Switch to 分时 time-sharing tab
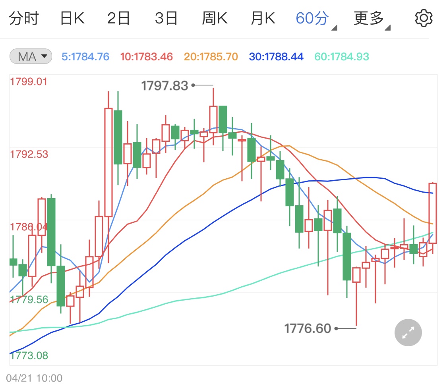Image resolution: width=447 pixels, height=384 pixels. (24, 18)
